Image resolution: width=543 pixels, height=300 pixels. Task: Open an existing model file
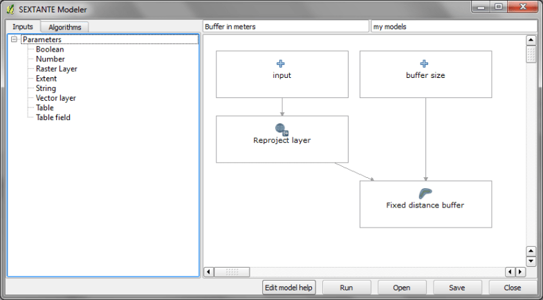[x=402, y=288]
